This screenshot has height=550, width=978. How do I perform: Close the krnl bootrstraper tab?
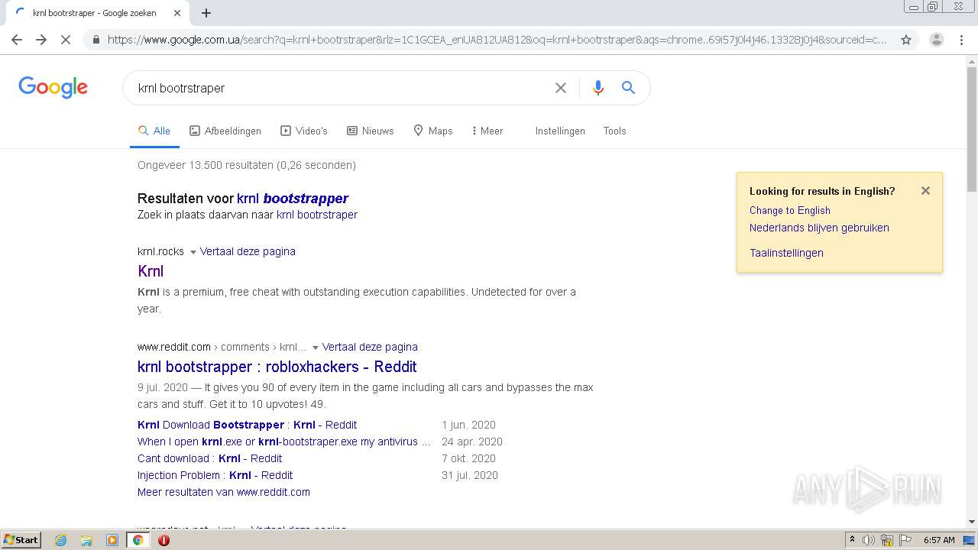177,13
